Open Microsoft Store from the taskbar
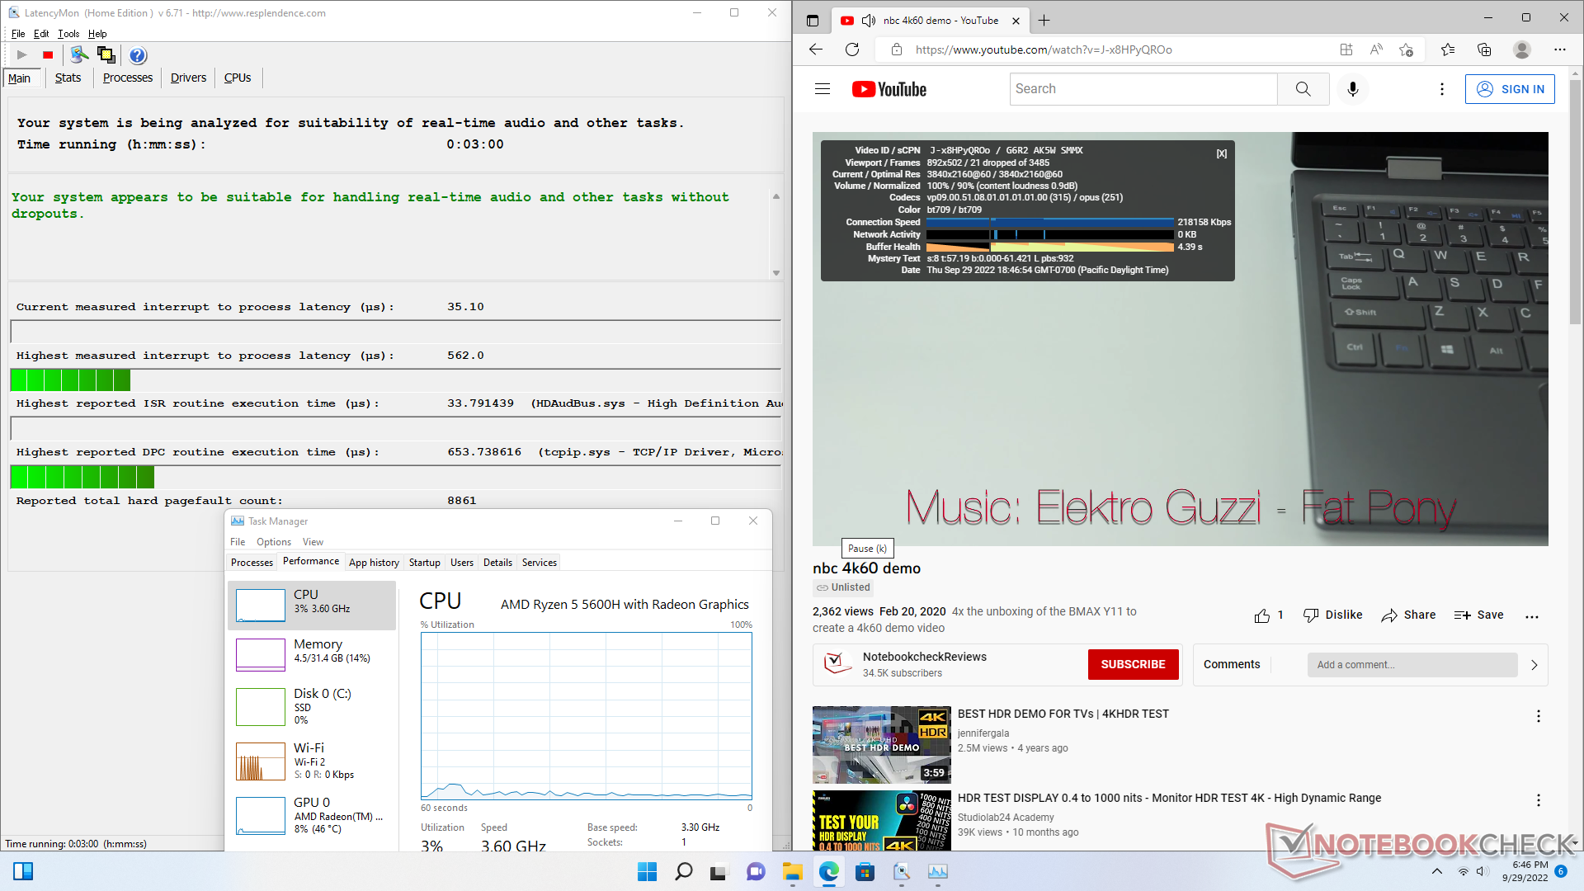1584x891 pixels. point(865,871)
